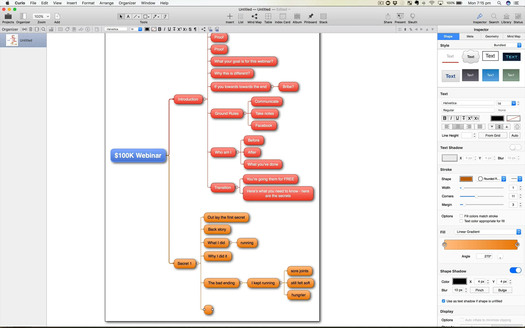The width and height of the screenshot is (525, 328).
Task: Open the Mind Map inspector tab
Action: (514, 36)
